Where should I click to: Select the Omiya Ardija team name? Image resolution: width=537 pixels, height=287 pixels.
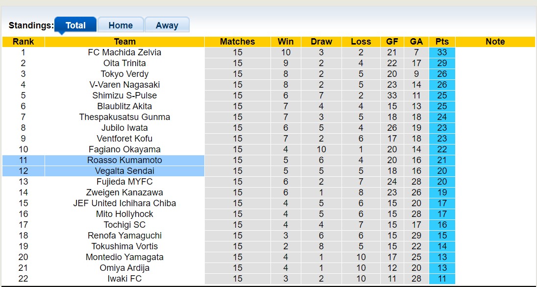(x=124, y=268)
